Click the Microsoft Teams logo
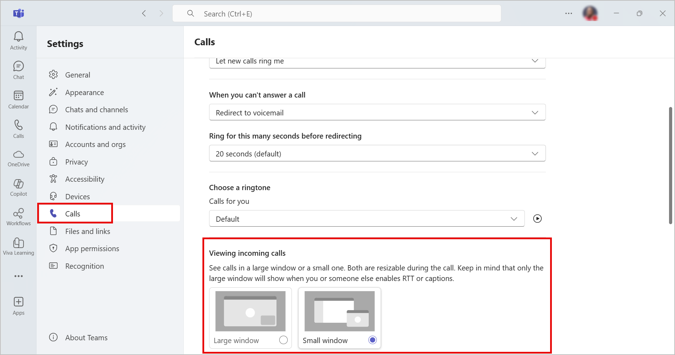Viewport: 675px width, 355px height. pyautogui.click(x=19, y=13)
